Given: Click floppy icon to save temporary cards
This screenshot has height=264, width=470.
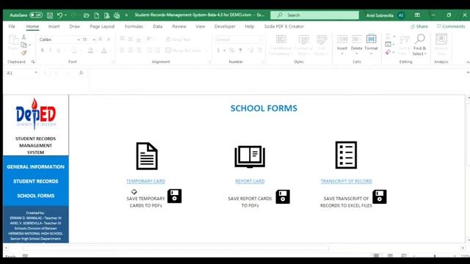Looking at the screenshot, I should 175,196.
